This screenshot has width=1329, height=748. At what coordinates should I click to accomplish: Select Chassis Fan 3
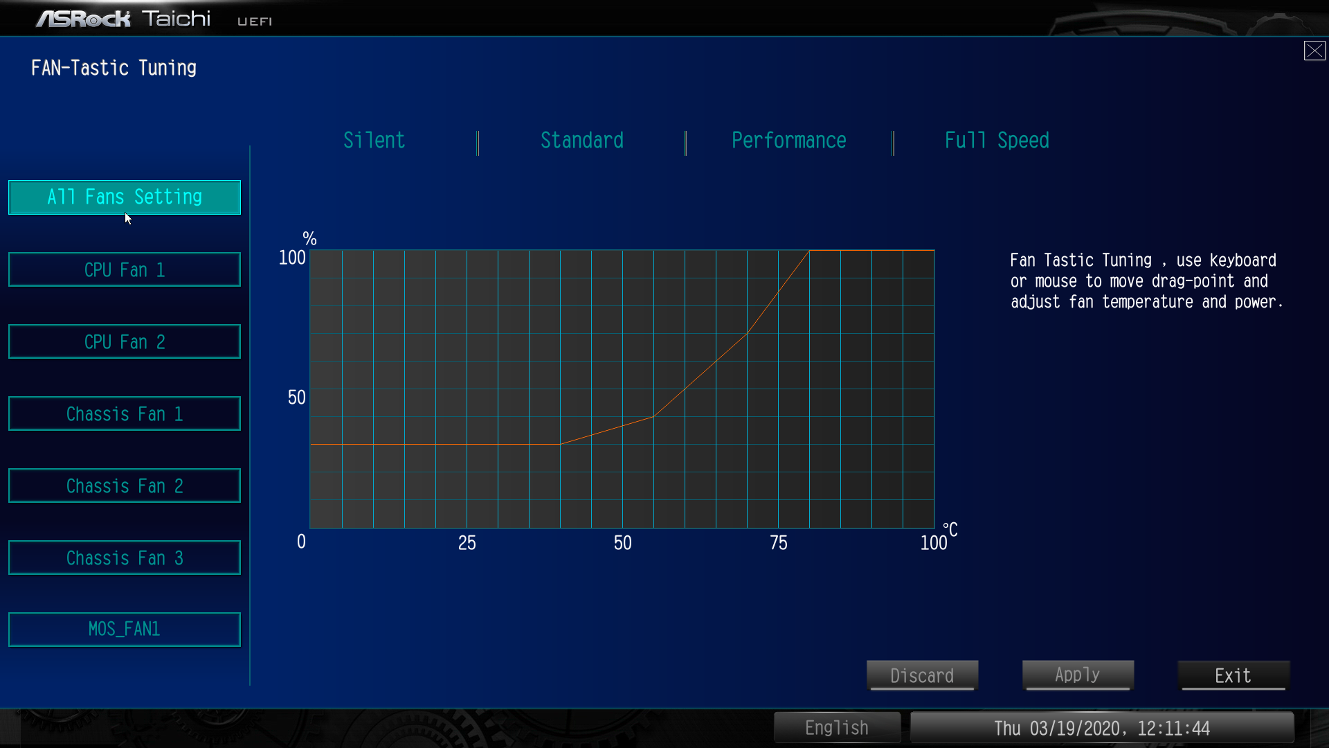[125, 558]
